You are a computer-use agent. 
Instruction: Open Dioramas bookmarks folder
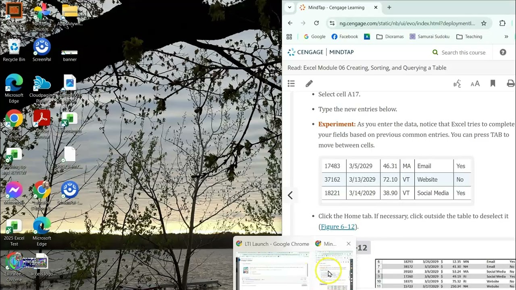[x=390, y=37]
